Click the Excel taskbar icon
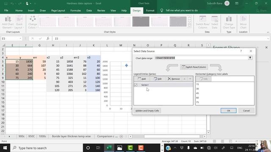 coord(109,148)
